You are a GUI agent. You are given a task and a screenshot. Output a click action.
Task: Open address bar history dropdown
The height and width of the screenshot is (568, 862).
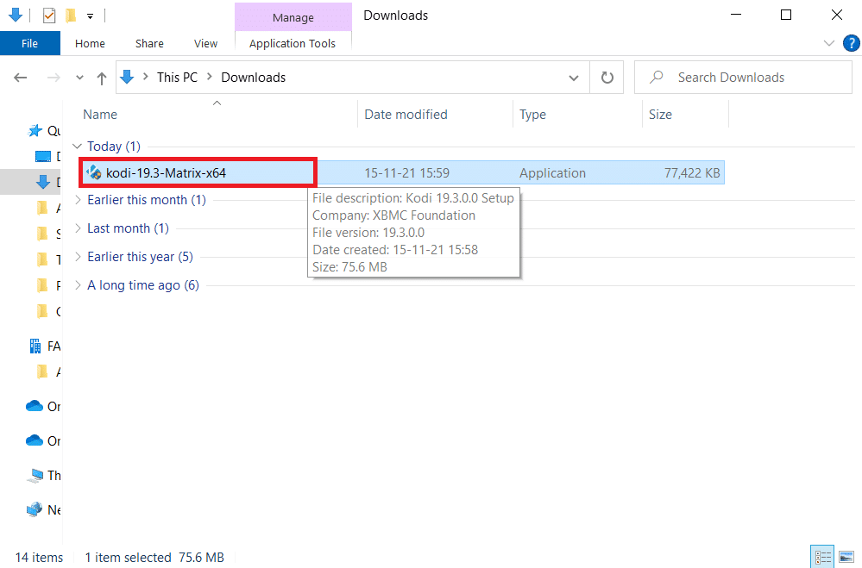[574, 78]
